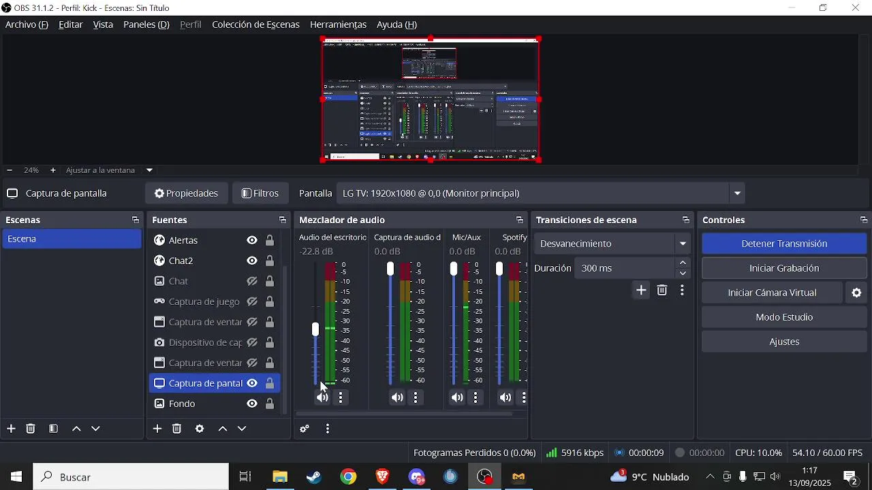Open source properties gear in Fuentes toolbar
The width and height of the screenshot is (872, 490).
click(200, 429)
